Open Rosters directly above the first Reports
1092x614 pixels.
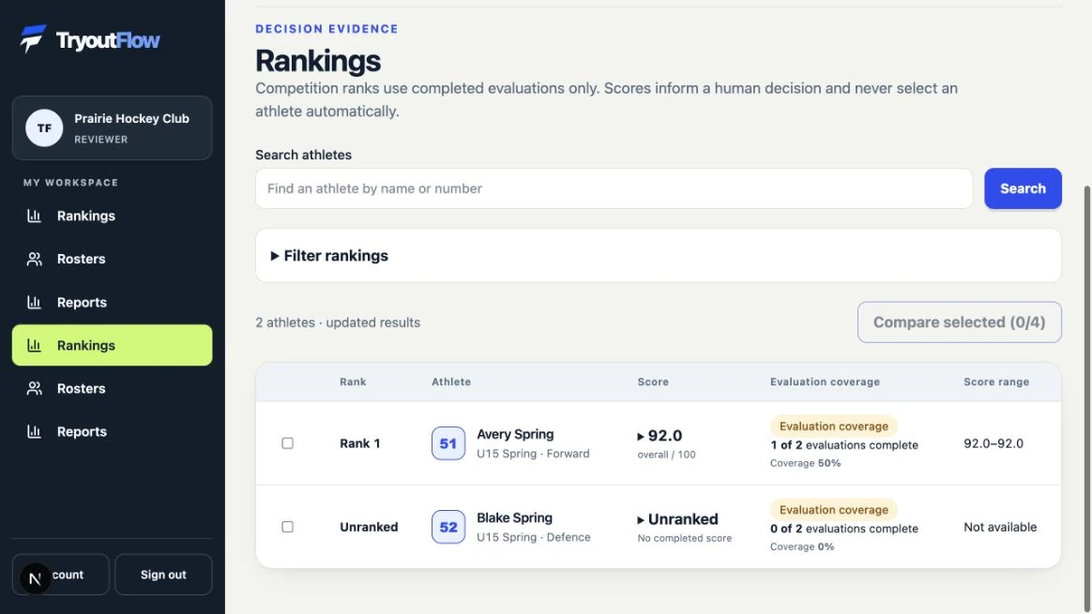pos(113,259)
